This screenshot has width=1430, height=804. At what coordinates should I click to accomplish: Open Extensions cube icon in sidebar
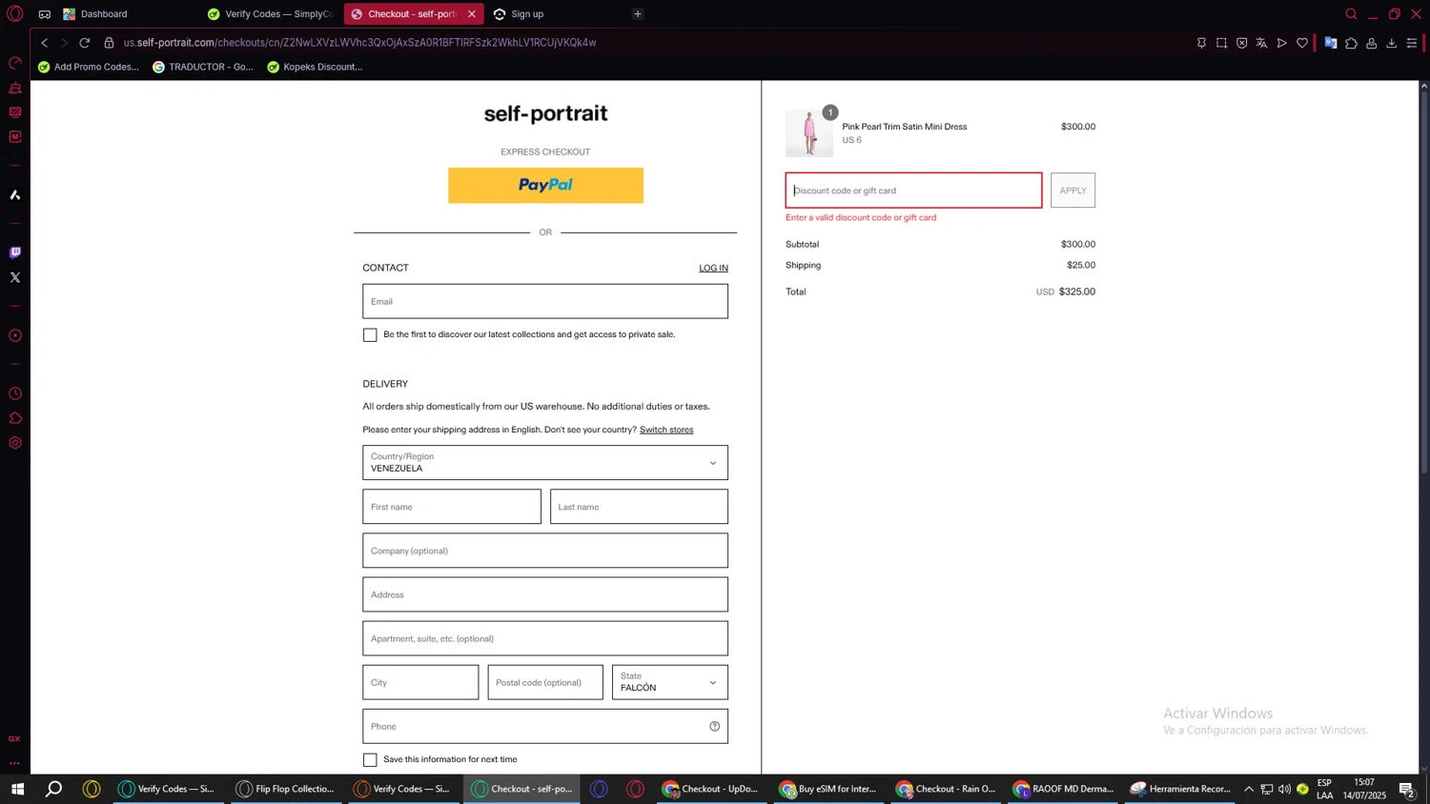[15, 418]
